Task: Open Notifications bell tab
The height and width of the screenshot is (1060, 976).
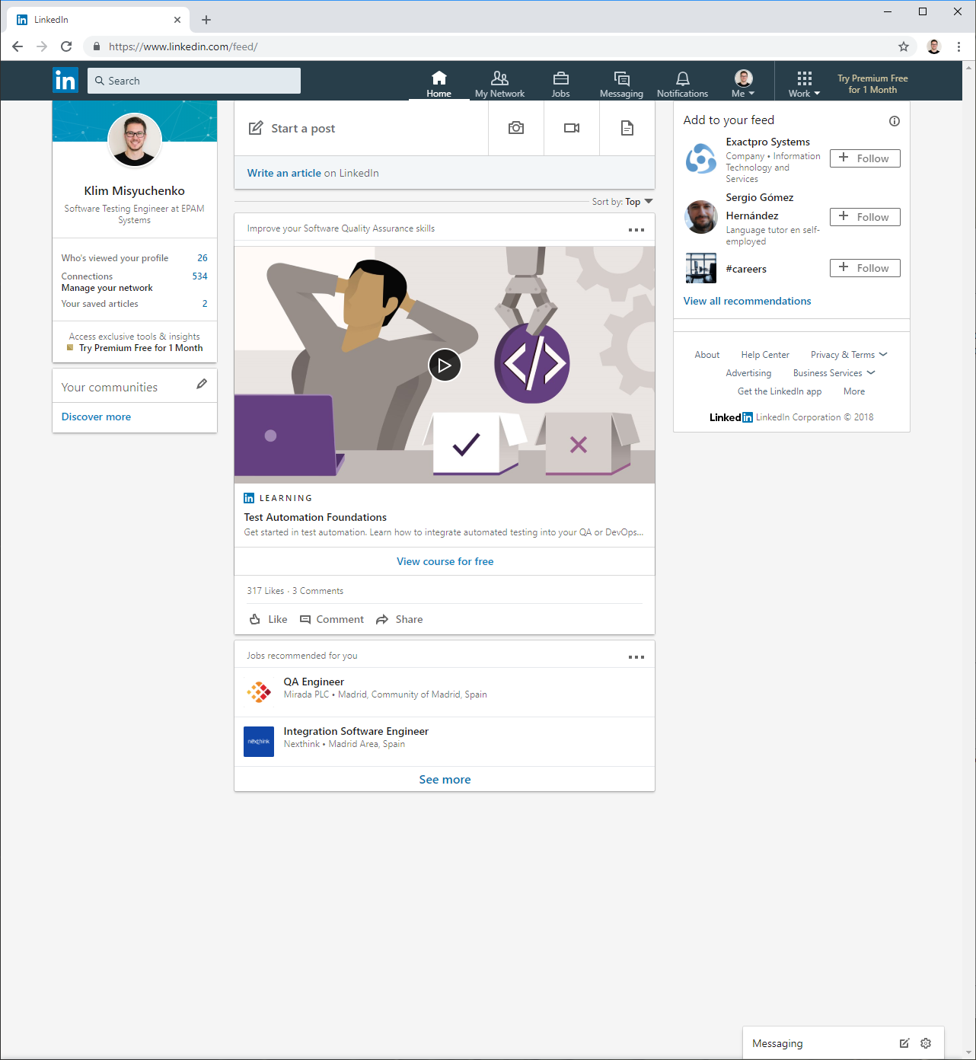Action: [x=682, y=84]
